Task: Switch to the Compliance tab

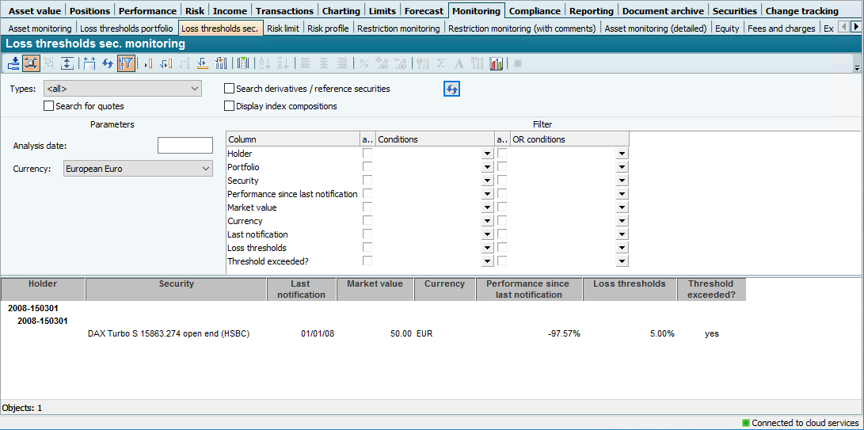Action: pyautogui.click(x=533, y=11)
